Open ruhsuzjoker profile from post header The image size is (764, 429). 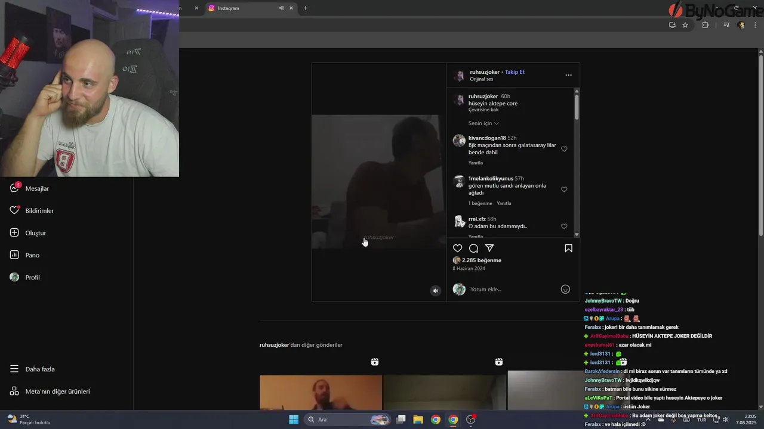[x=484, y=72]
